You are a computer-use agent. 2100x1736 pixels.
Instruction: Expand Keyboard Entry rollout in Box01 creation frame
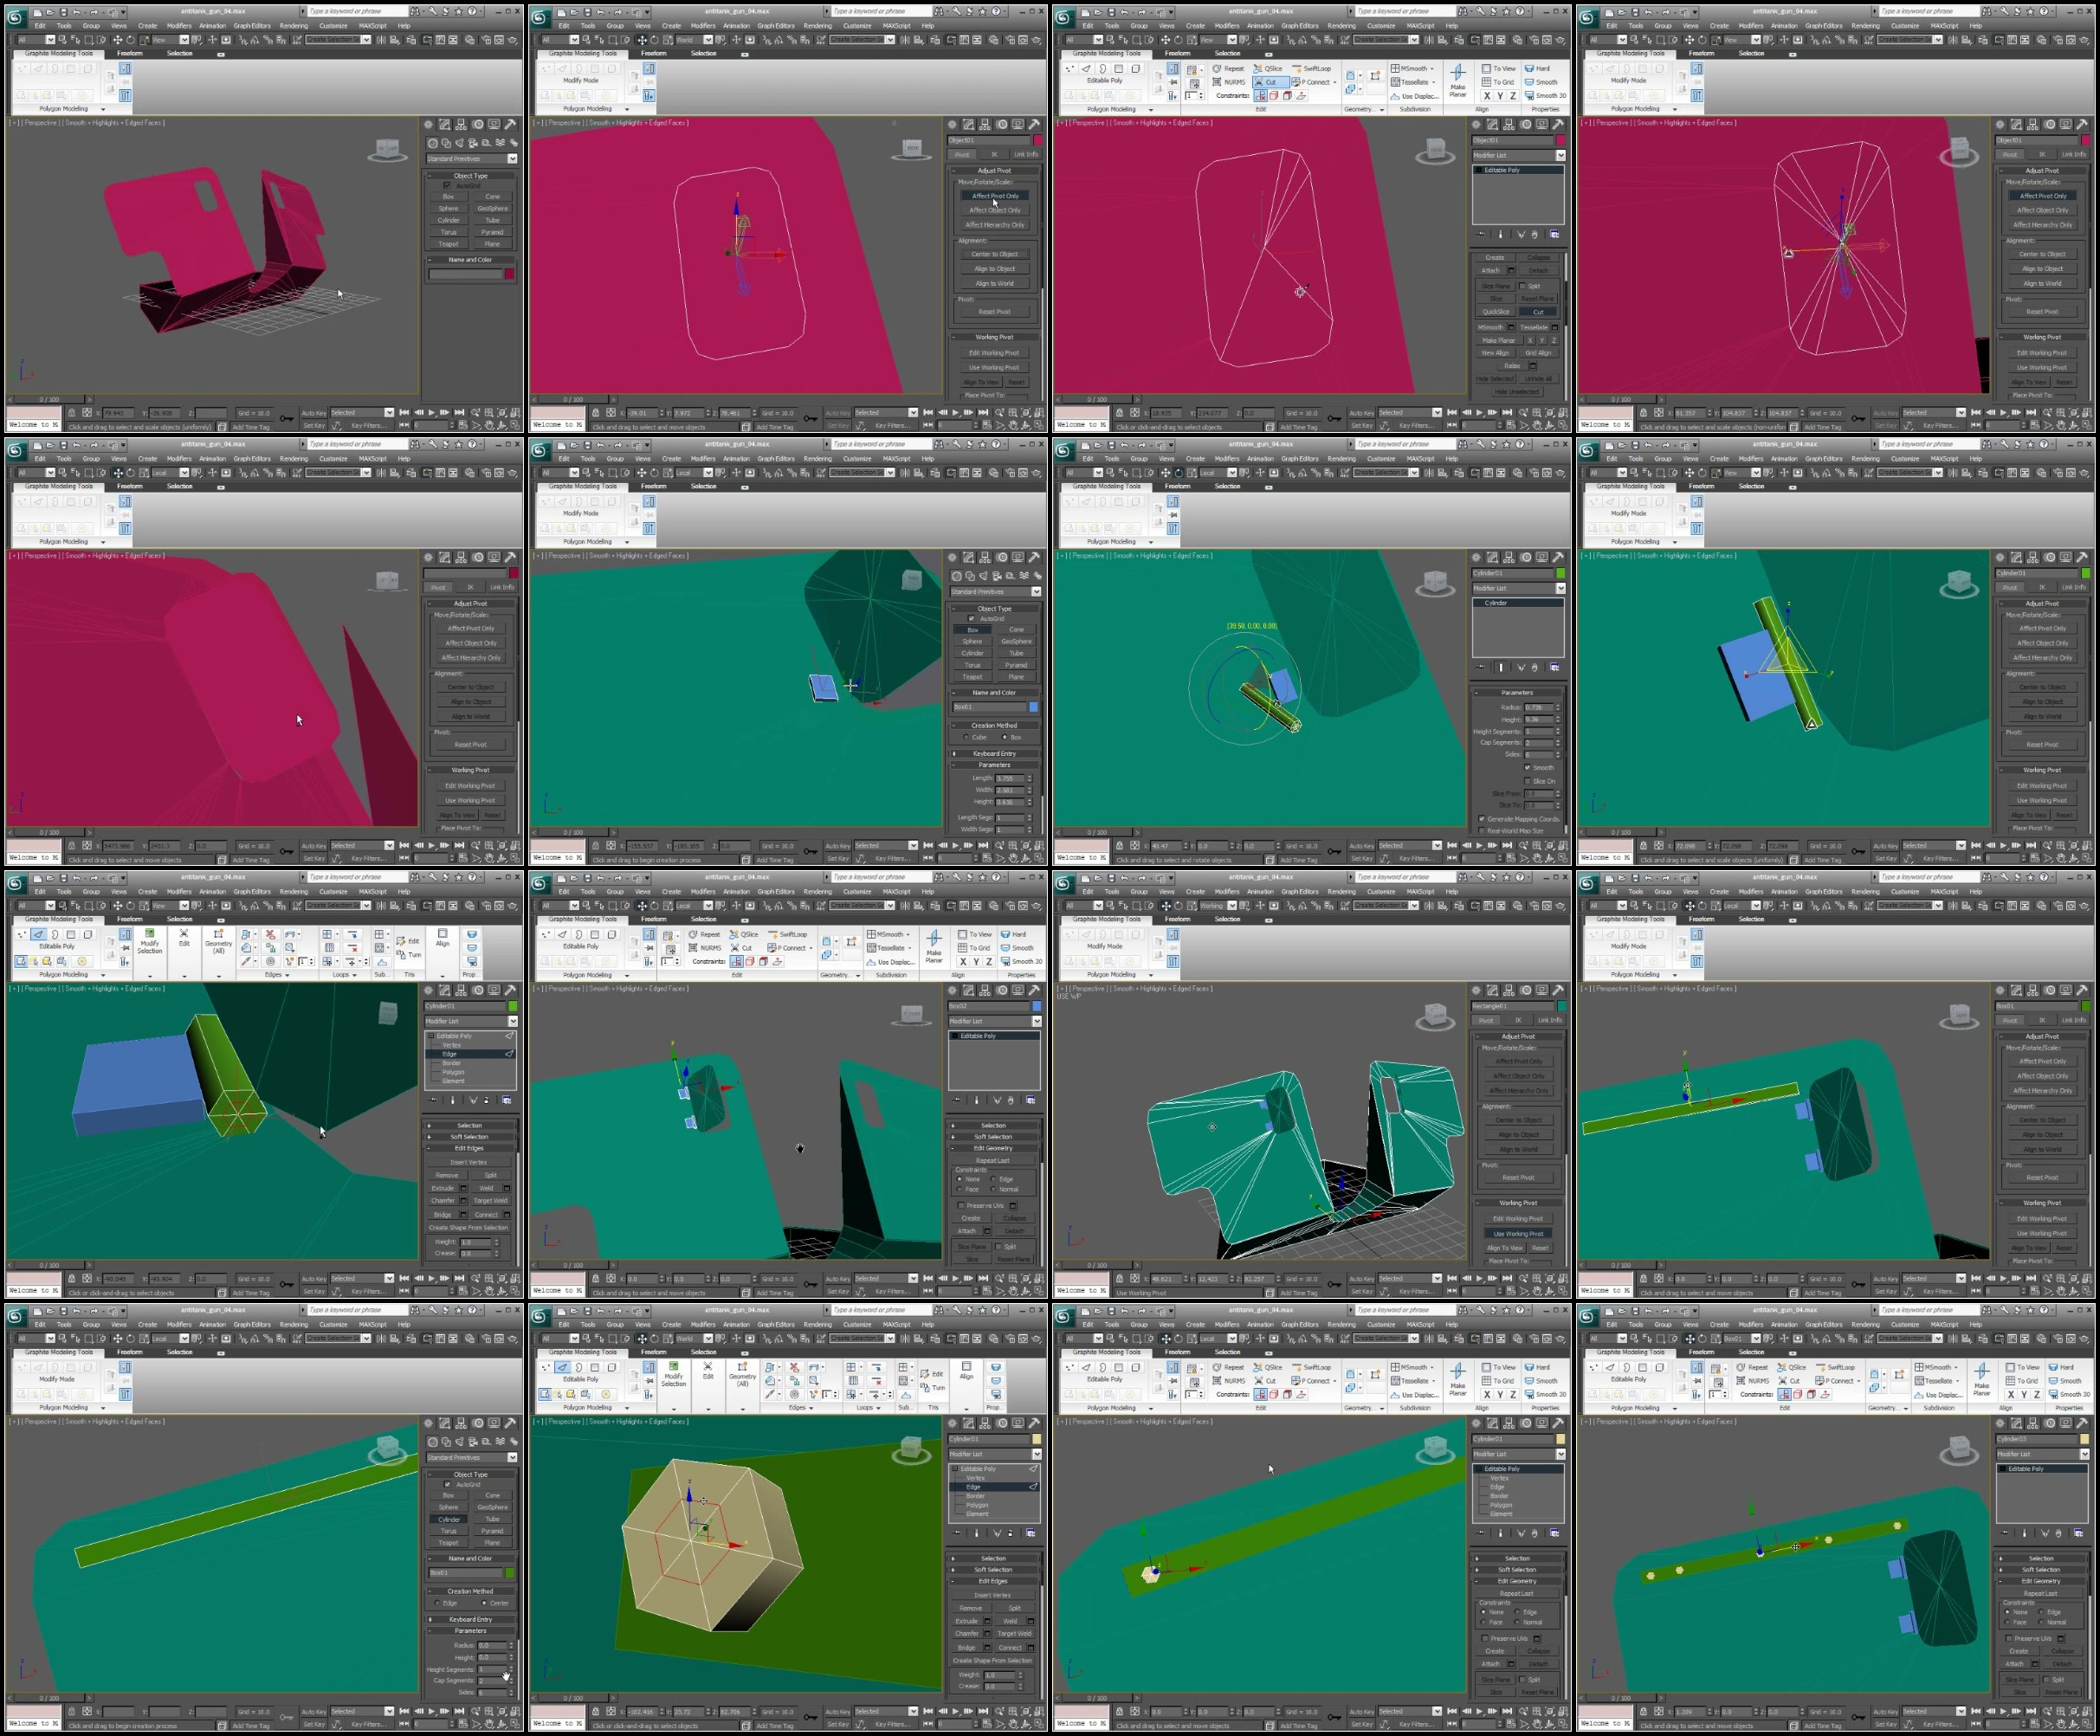[x=994, y=753]
